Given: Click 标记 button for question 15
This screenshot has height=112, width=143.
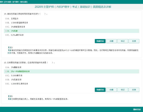Looking at the screenshot, I should pyautogui.click(x=123, y=90).
